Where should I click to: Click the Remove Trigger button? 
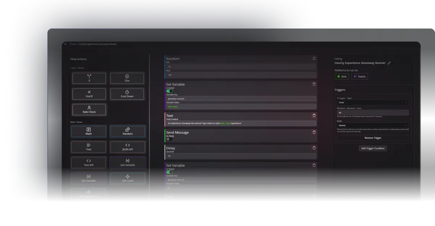pyautogui.click(x=373, y=138)
